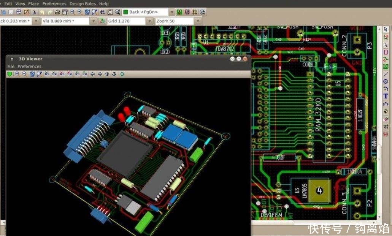
Task: Zoom in using the 3D Viewer toolbar
Action: coord(17,74)
